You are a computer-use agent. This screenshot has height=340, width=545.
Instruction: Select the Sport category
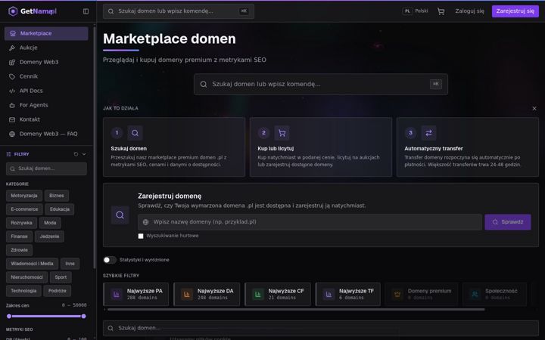pos(61,277)
